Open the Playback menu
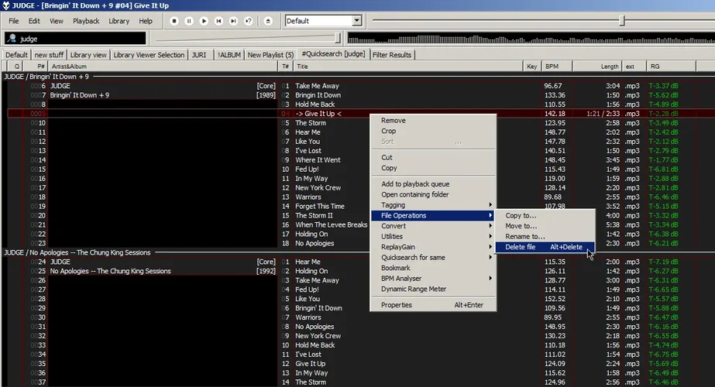 pos(86,21)
